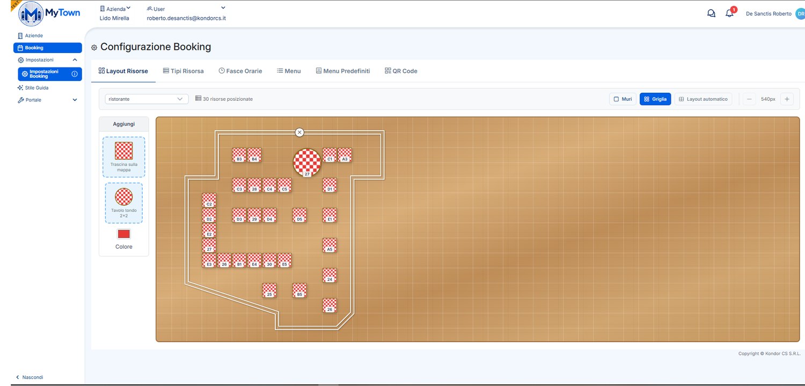Select square table D1 on map
Viewport: 805px width, 386px height.
point(330,185)
